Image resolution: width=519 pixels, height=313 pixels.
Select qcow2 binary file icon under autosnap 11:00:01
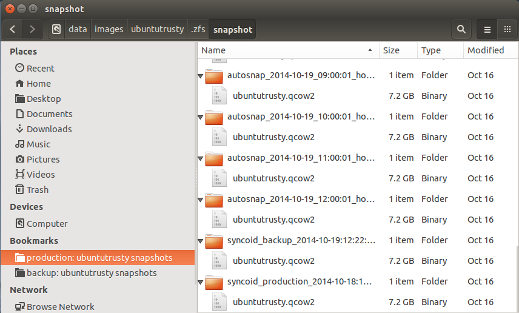click(219, 178)
